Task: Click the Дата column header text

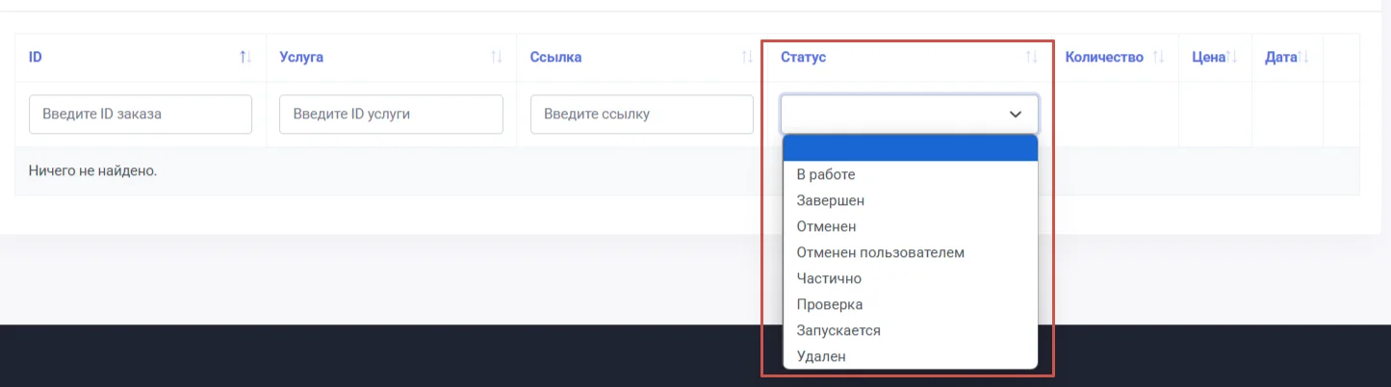Action: pyautogui.click(x=1280, y=58)
